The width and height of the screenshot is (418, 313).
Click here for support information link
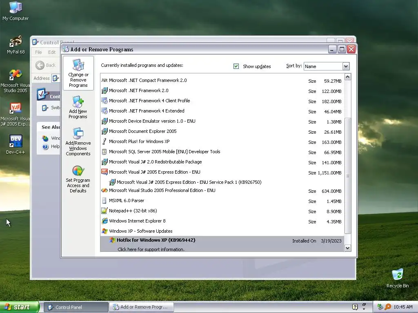(151, 249)
